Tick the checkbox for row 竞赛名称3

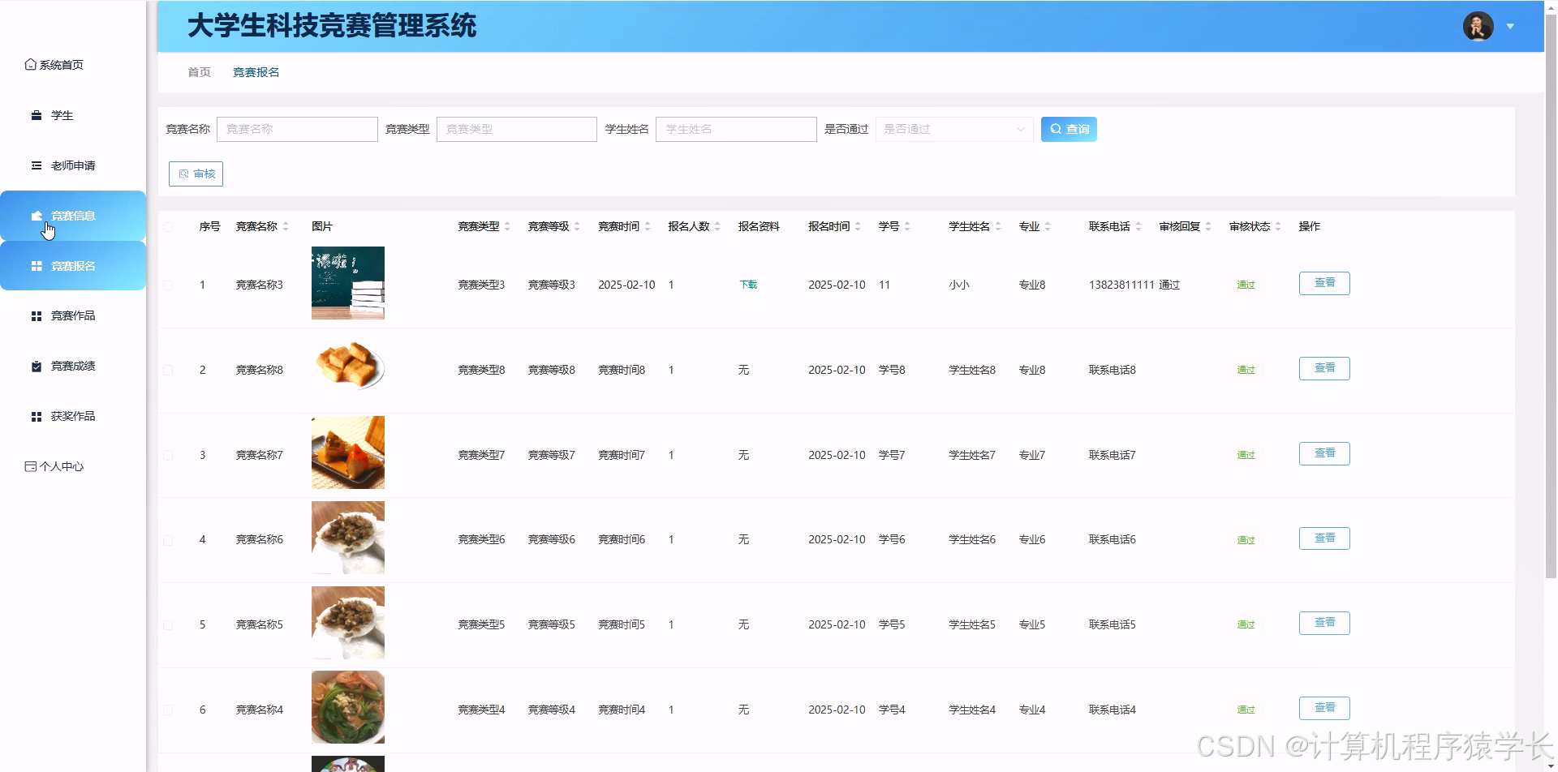coord(169,285)
